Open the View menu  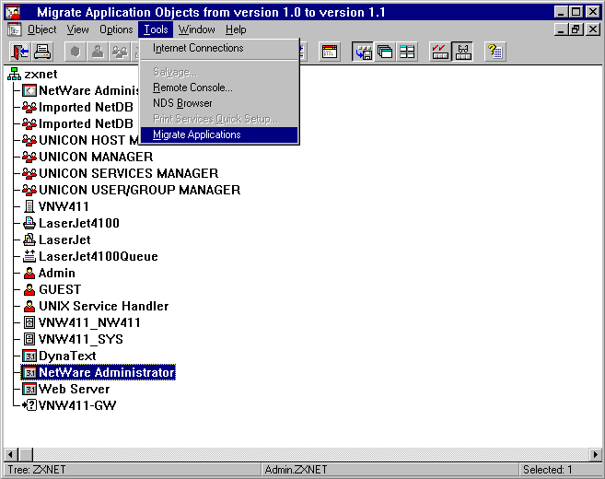[77, 29]
